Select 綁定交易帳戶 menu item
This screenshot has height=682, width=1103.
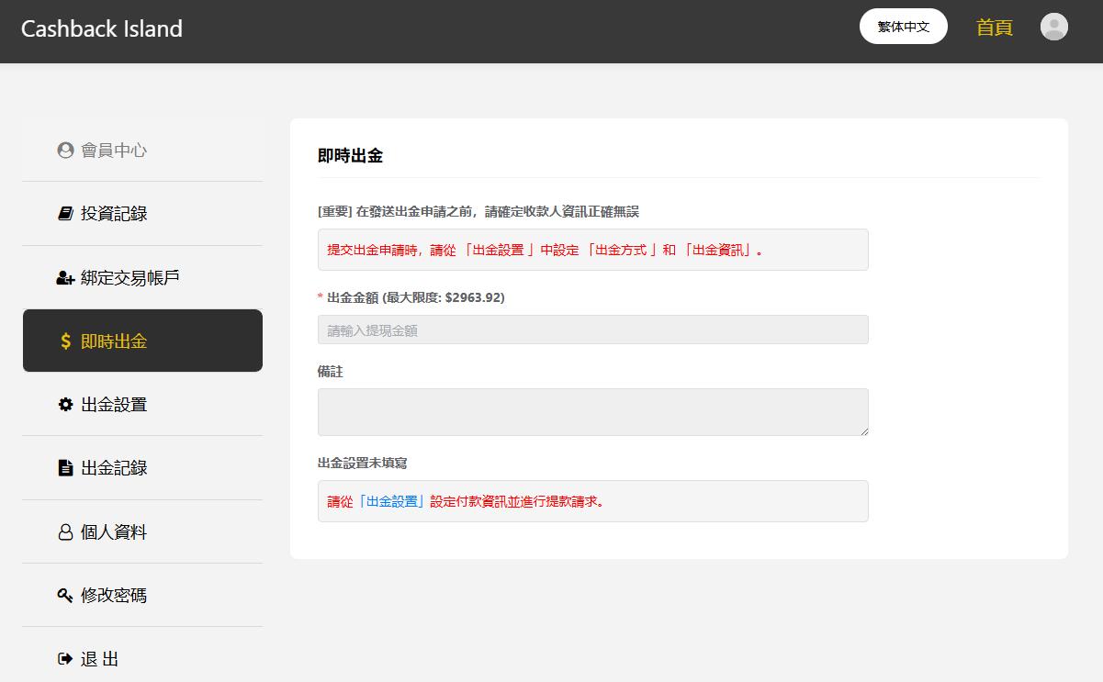pyautogui.click(x=142, y=277)
